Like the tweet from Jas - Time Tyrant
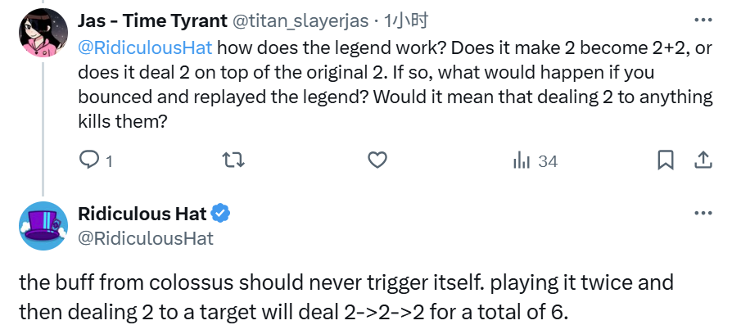Viewport: 732px width, 325px height. [377, 160]
